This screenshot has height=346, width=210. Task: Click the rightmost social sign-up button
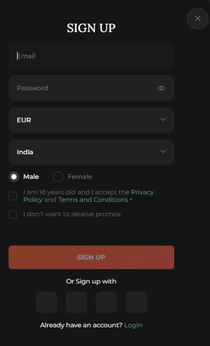click(136, 302)
